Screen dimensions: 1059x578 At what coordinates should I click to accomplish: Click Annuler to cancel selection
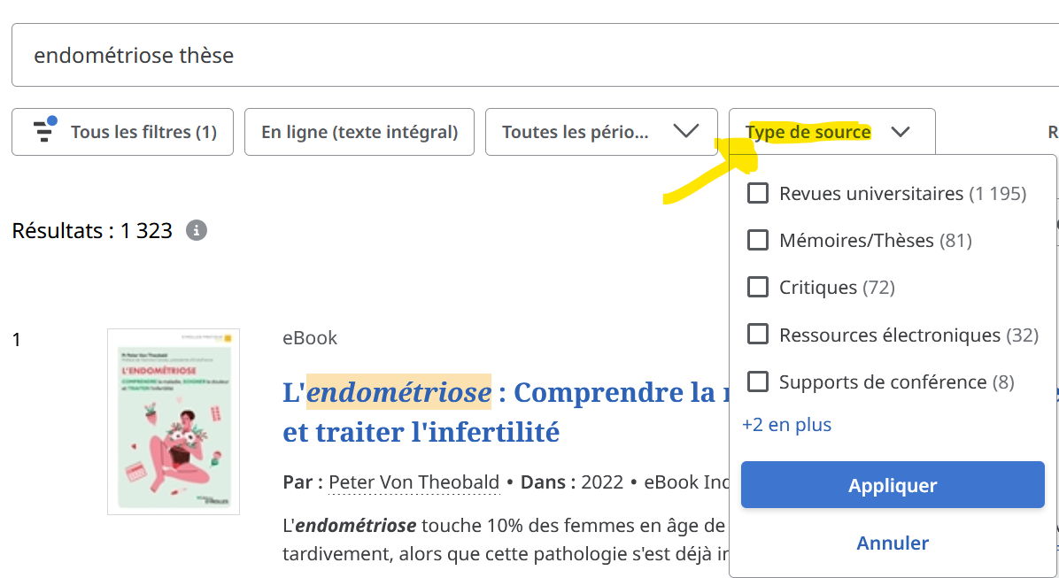[893, 543]
